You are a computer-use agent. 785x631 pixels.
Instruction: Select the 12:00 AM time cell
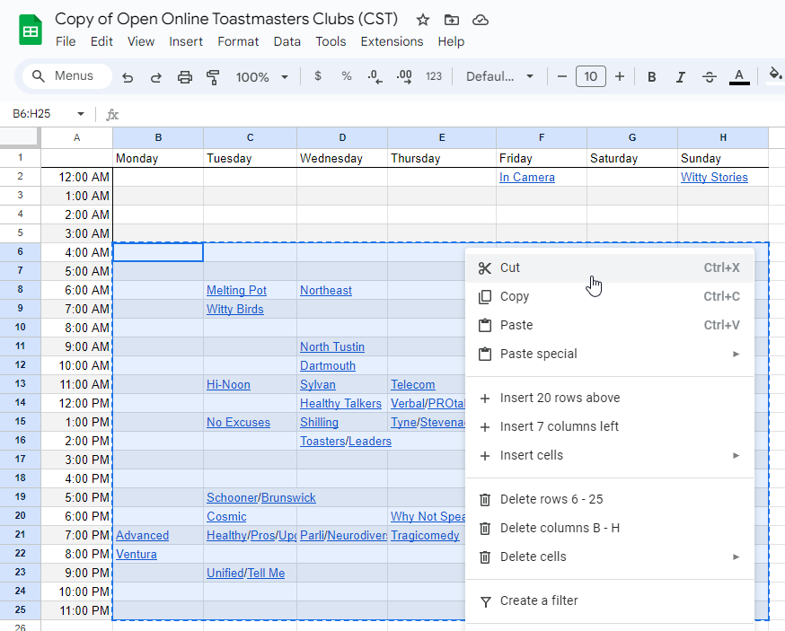[x=77, y=177]
